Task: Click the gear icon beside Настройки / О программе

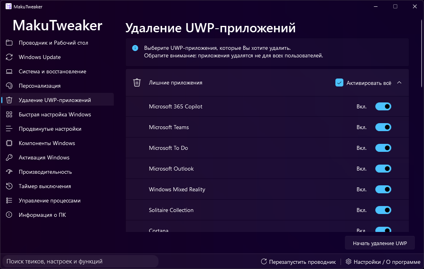Action: tap(349, 261)
